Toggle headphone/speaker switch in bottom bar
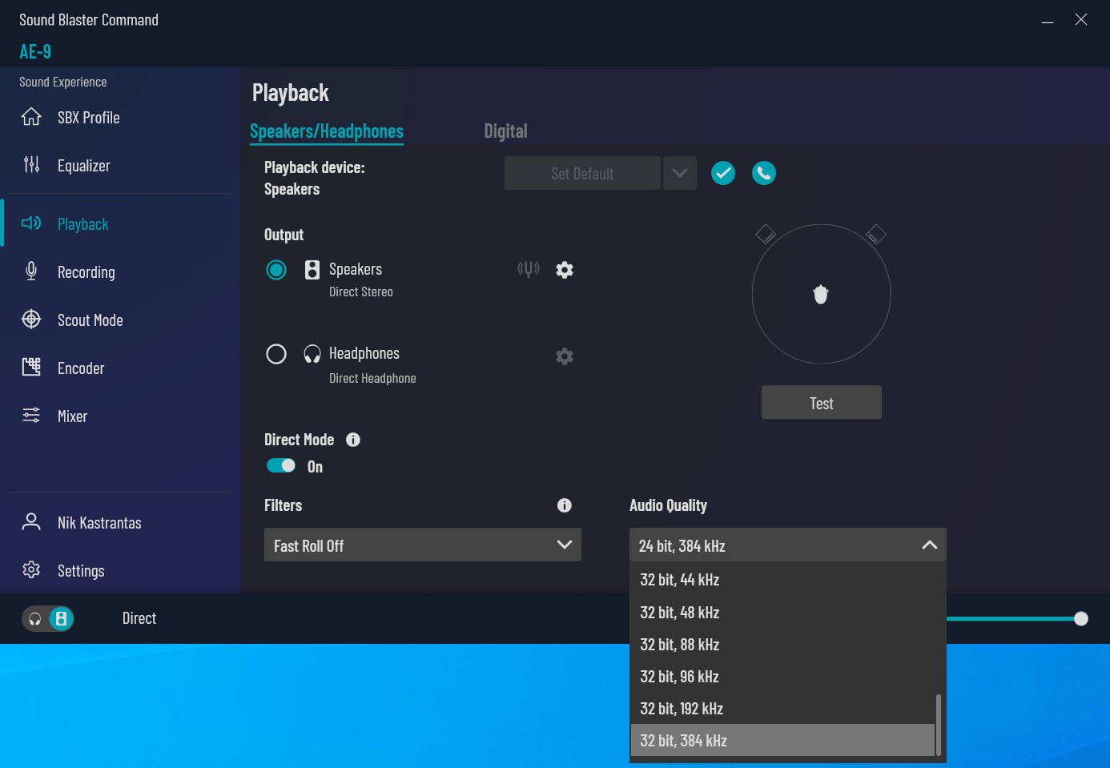 click(48, 619)
